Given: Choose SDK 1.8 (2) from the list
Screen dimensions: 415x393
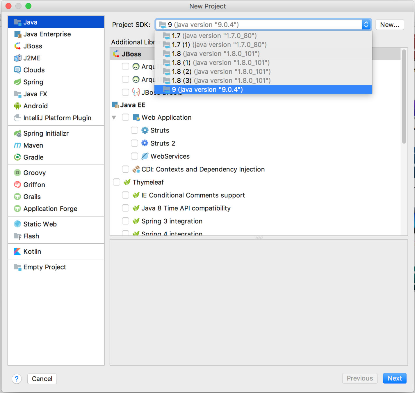Looking at the screenshot, I should (x=263, y=72).
